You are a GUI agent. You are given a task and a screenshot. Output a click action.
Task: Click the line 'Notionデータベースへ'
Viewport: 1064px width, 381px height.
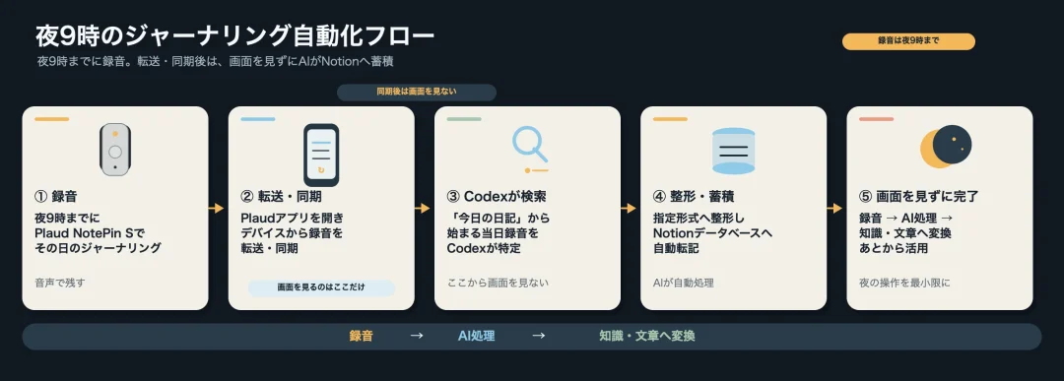pos(712,233)
